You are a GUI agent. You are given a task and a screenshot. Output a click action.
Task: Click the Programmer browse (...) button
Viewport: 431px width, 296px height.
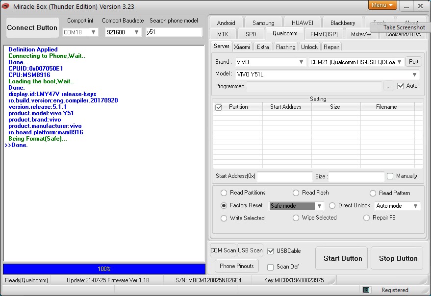(388, 87)
